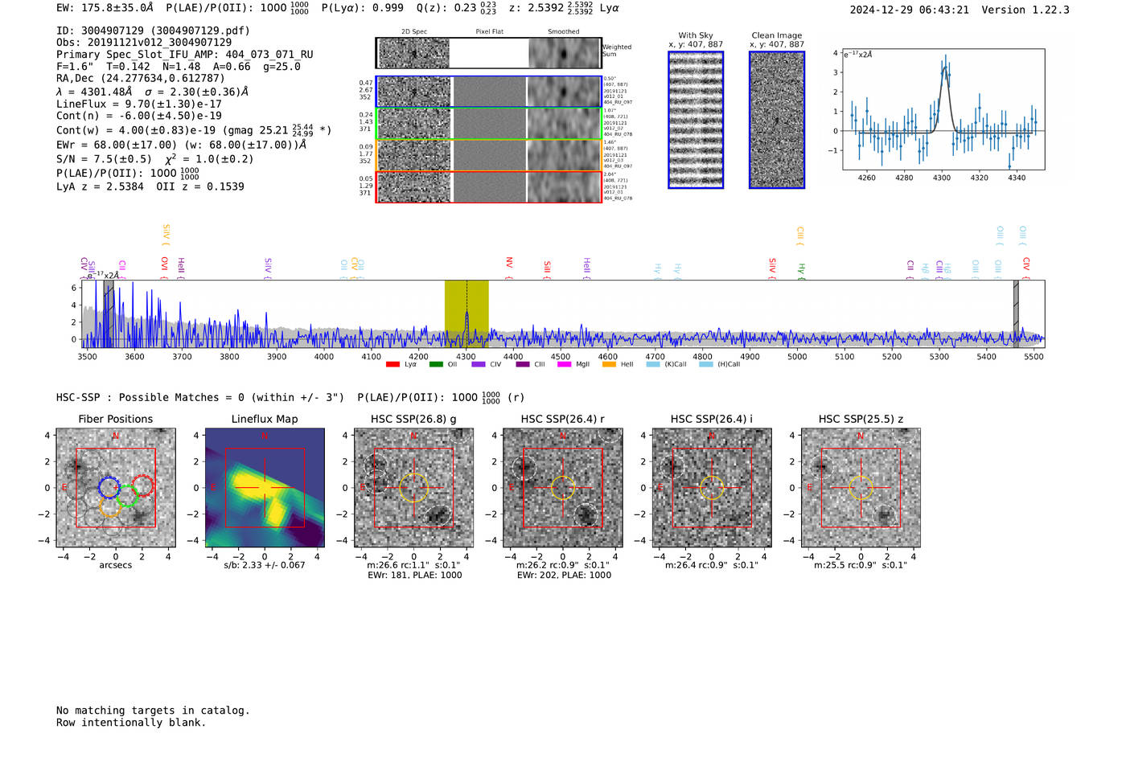Click the OII green legend swatch
This screenshot has width=1126, height=766.
click(436, 364)
